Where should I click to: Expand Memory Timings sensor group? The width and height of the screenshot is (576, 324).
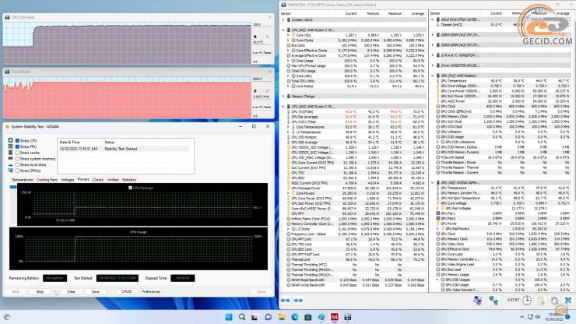(283, 97)
